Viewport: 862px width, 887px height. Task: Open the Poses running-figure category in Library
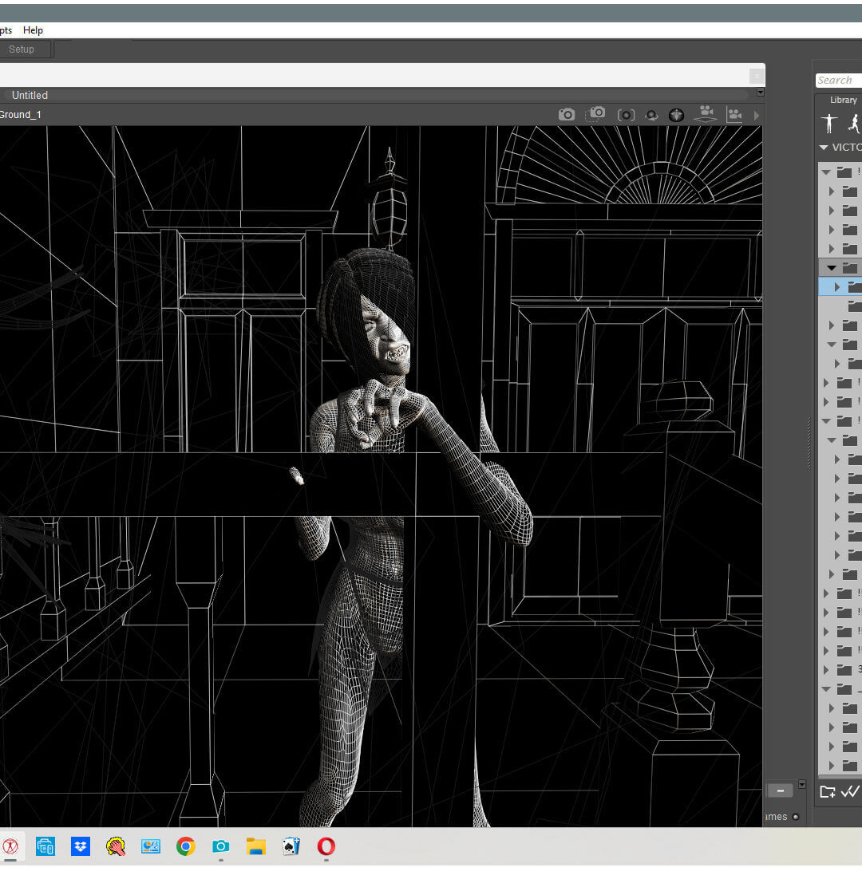[854, 123]
